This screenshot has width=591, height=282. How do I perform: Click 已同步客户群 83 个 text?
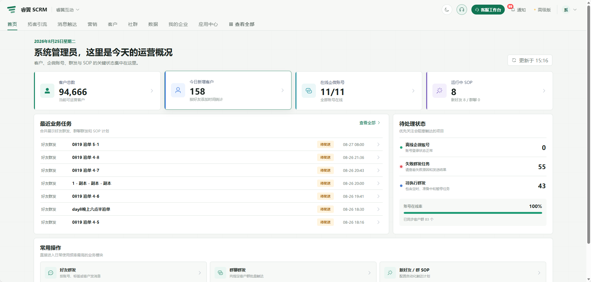pos(419,219)
